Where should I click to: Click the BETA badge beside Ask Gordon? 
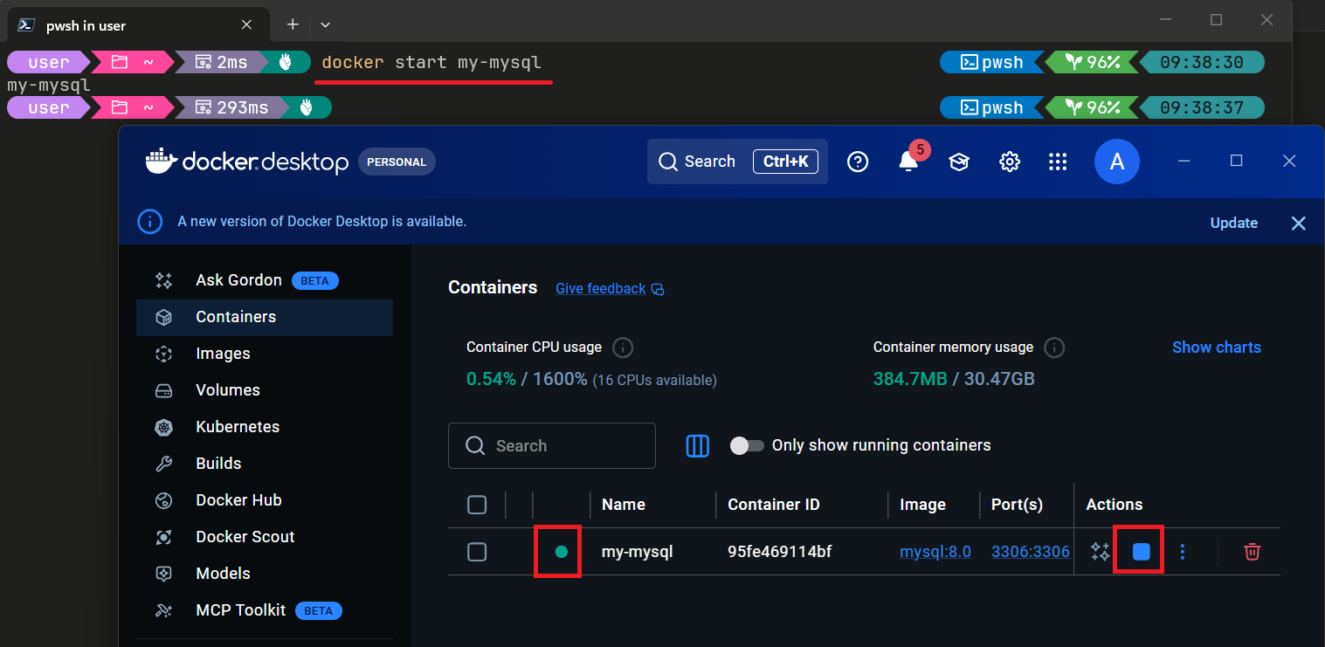[x=314, y=280]
